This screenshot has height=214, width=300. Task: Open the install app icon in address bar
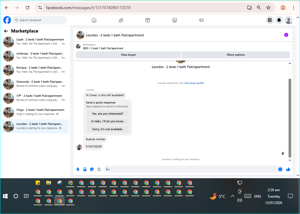(249, 8)
